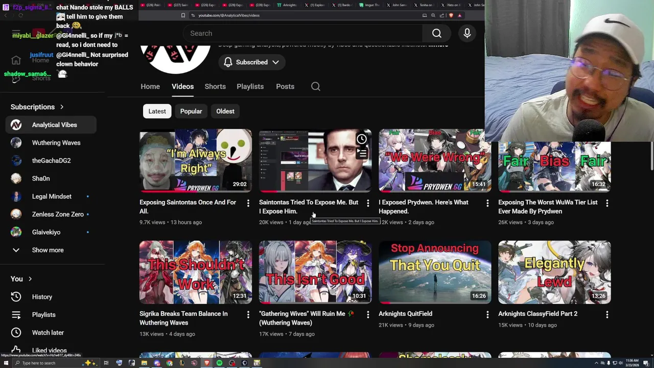Click the bookmark icon in the address bar
The height and width of the screenshot is (368, 654).
[x=183, y=15]
